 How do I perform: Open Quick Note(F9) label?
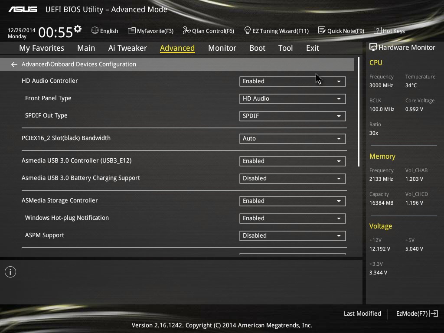[x=346, y=31]
